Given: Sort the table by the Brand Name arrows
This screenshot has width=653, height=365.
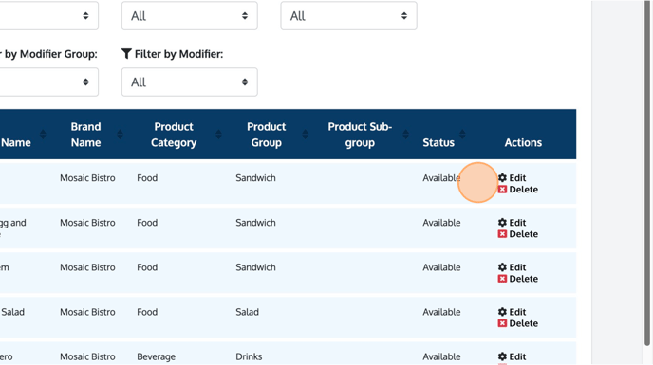Looking at the screenshot, I should [x=120, y=134].
